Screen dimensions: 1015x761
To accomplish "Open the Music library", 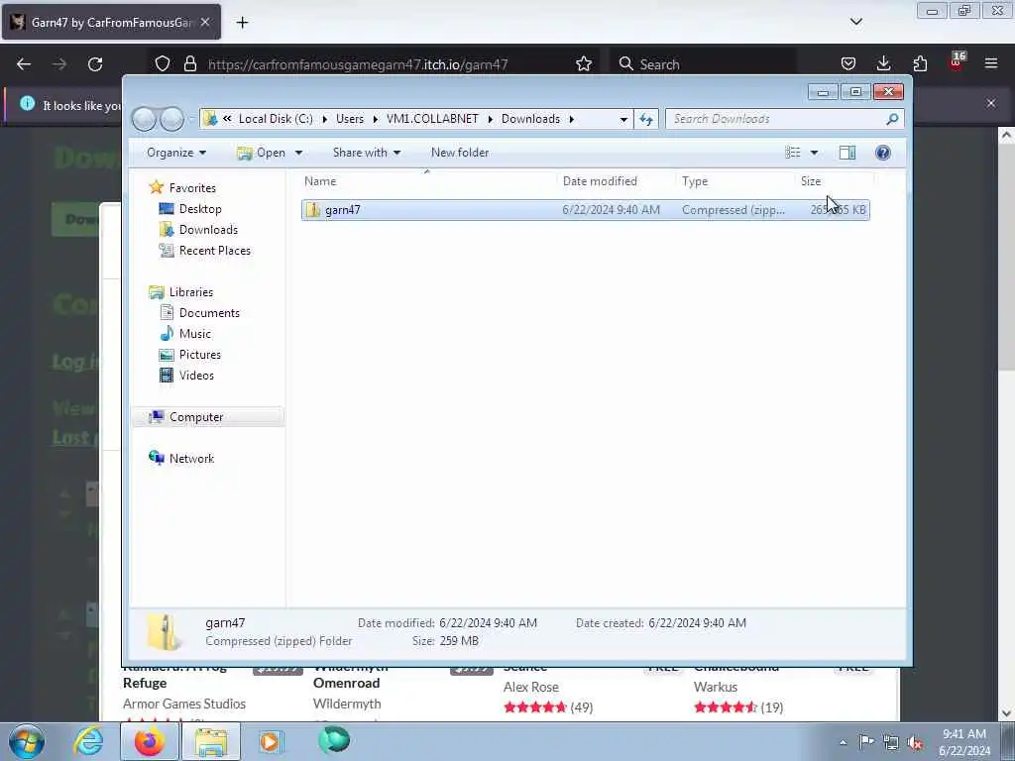I will tap(194, 334).
